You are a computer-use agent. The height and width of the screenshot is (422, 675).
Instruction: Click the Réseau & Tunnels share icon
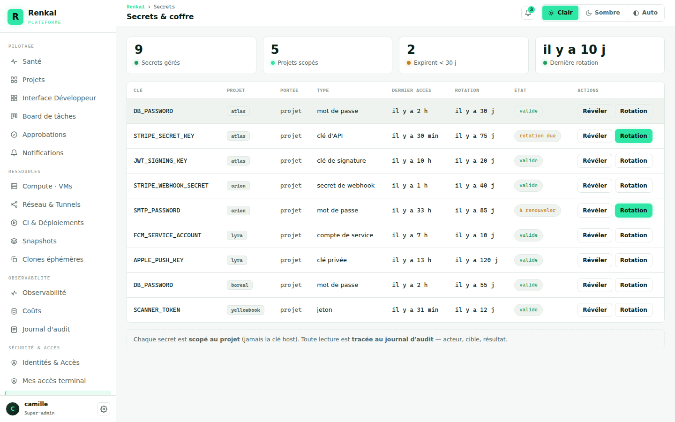point(14,204)
